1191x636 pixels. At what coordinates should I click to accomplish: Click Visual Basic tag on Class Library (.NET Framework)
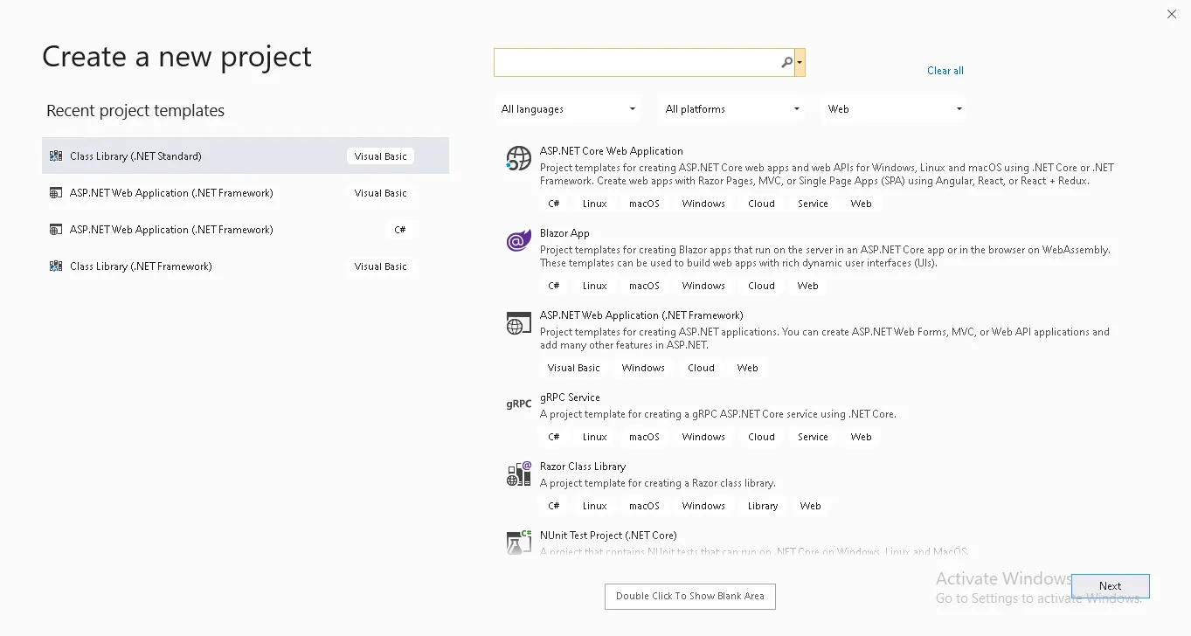pos(381,266)
